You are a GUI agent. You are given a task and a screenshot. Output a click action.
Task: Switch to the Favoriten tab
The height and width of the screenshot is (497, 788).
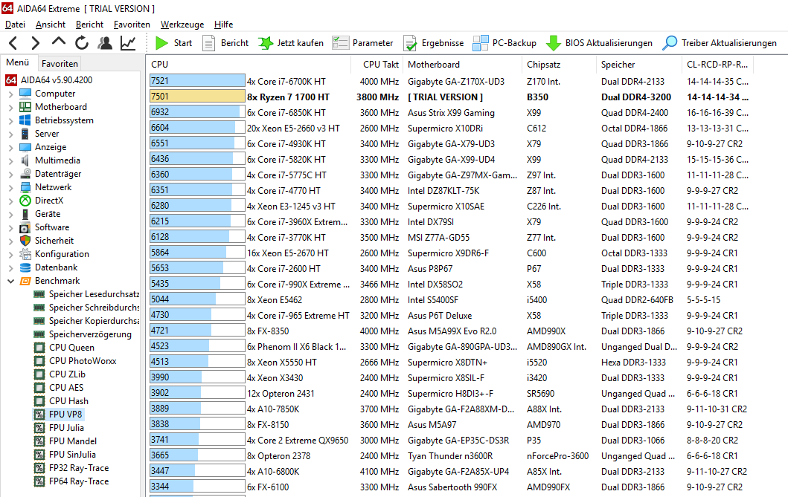click(60, 64)
